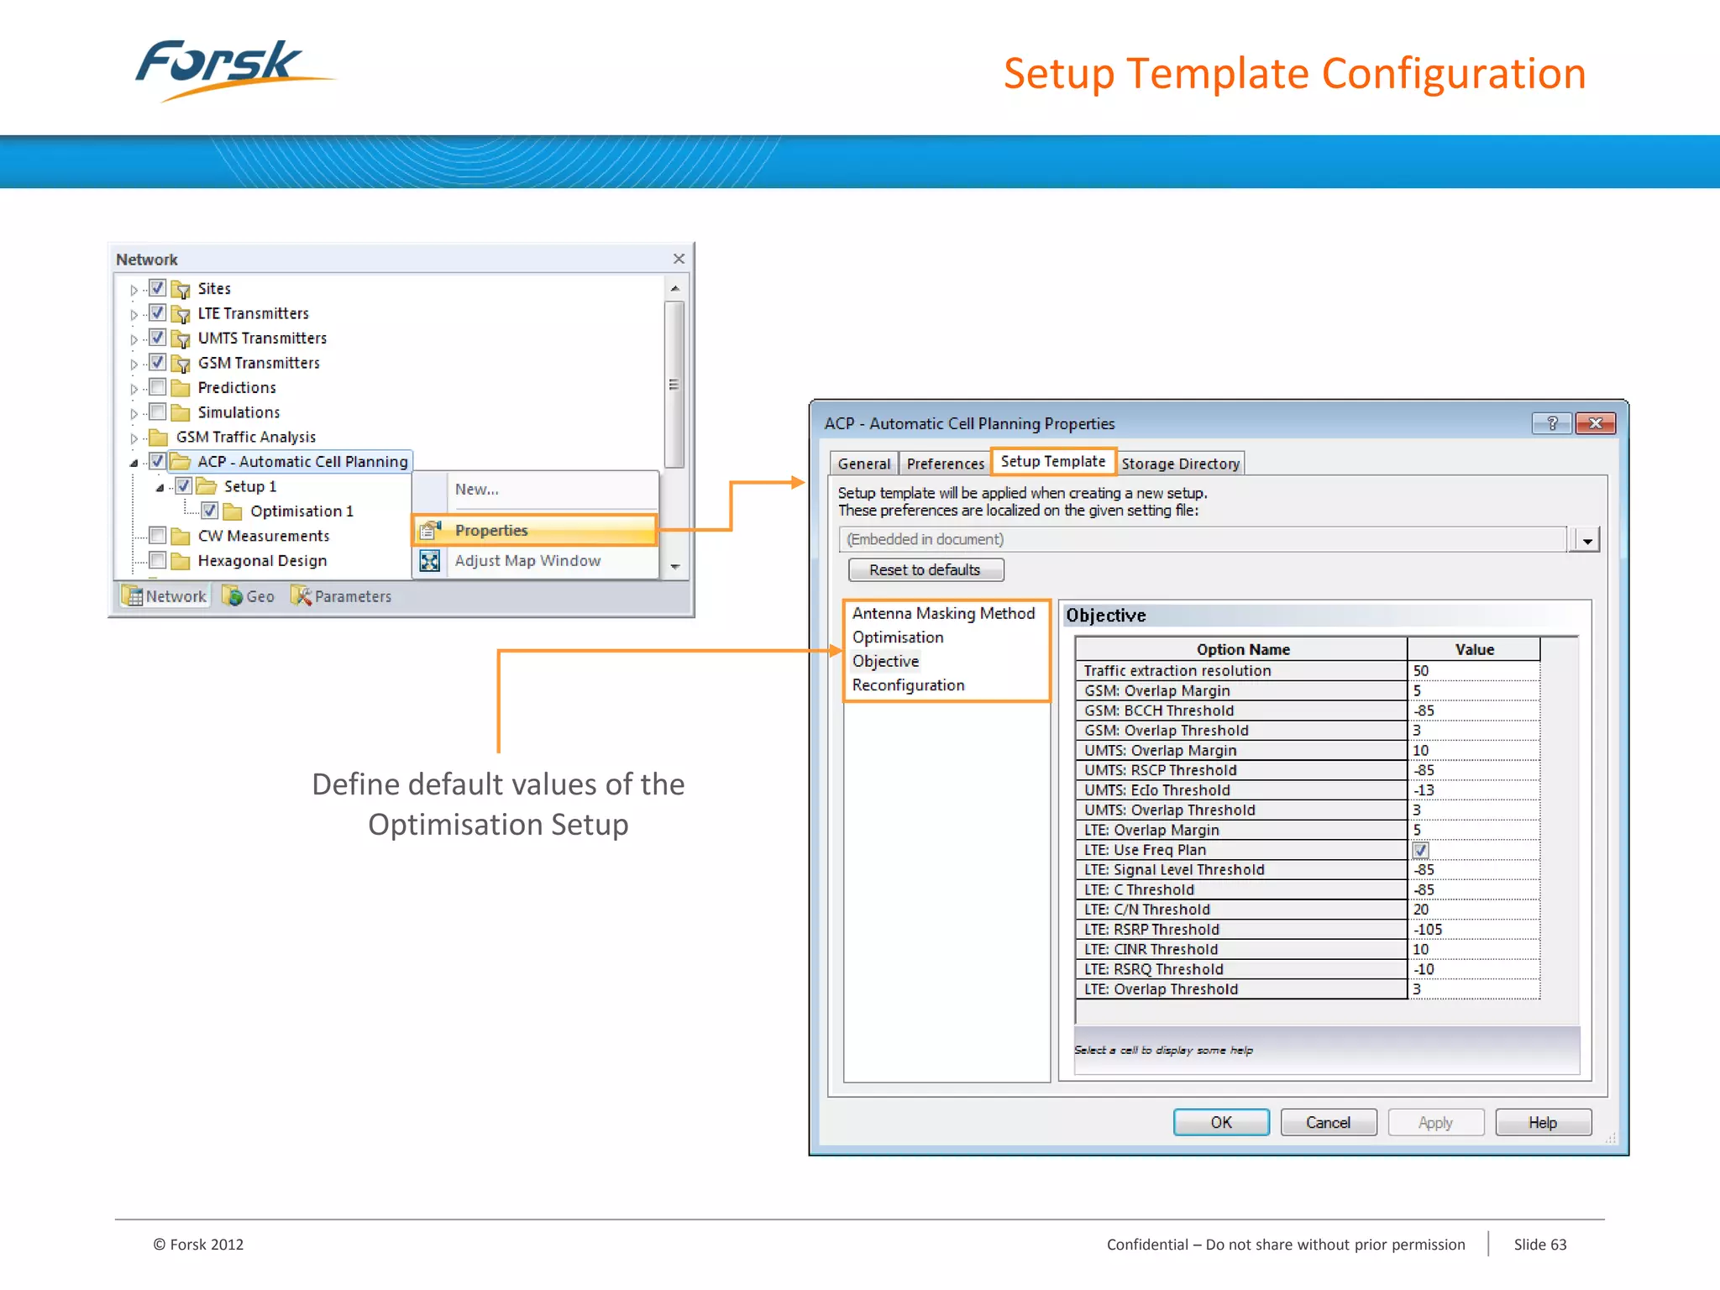Click the Parameters tab tools icon
The width and height of the screenshot is (1720, 1290).
click(x=301, y=595)
